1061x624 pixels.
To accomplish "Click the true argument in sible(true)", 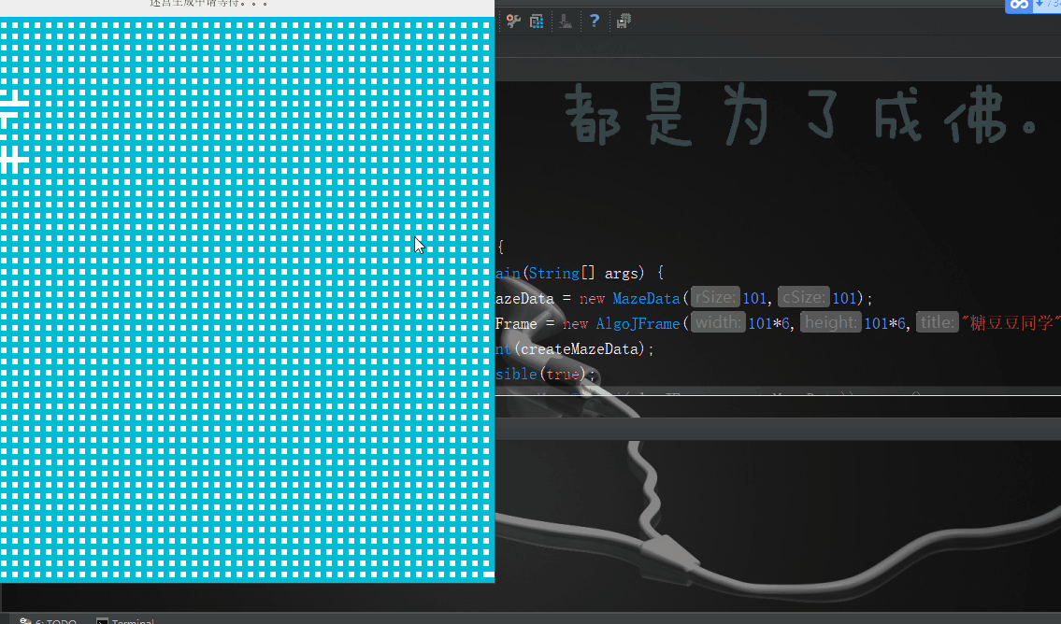I will tap(563, 374).
